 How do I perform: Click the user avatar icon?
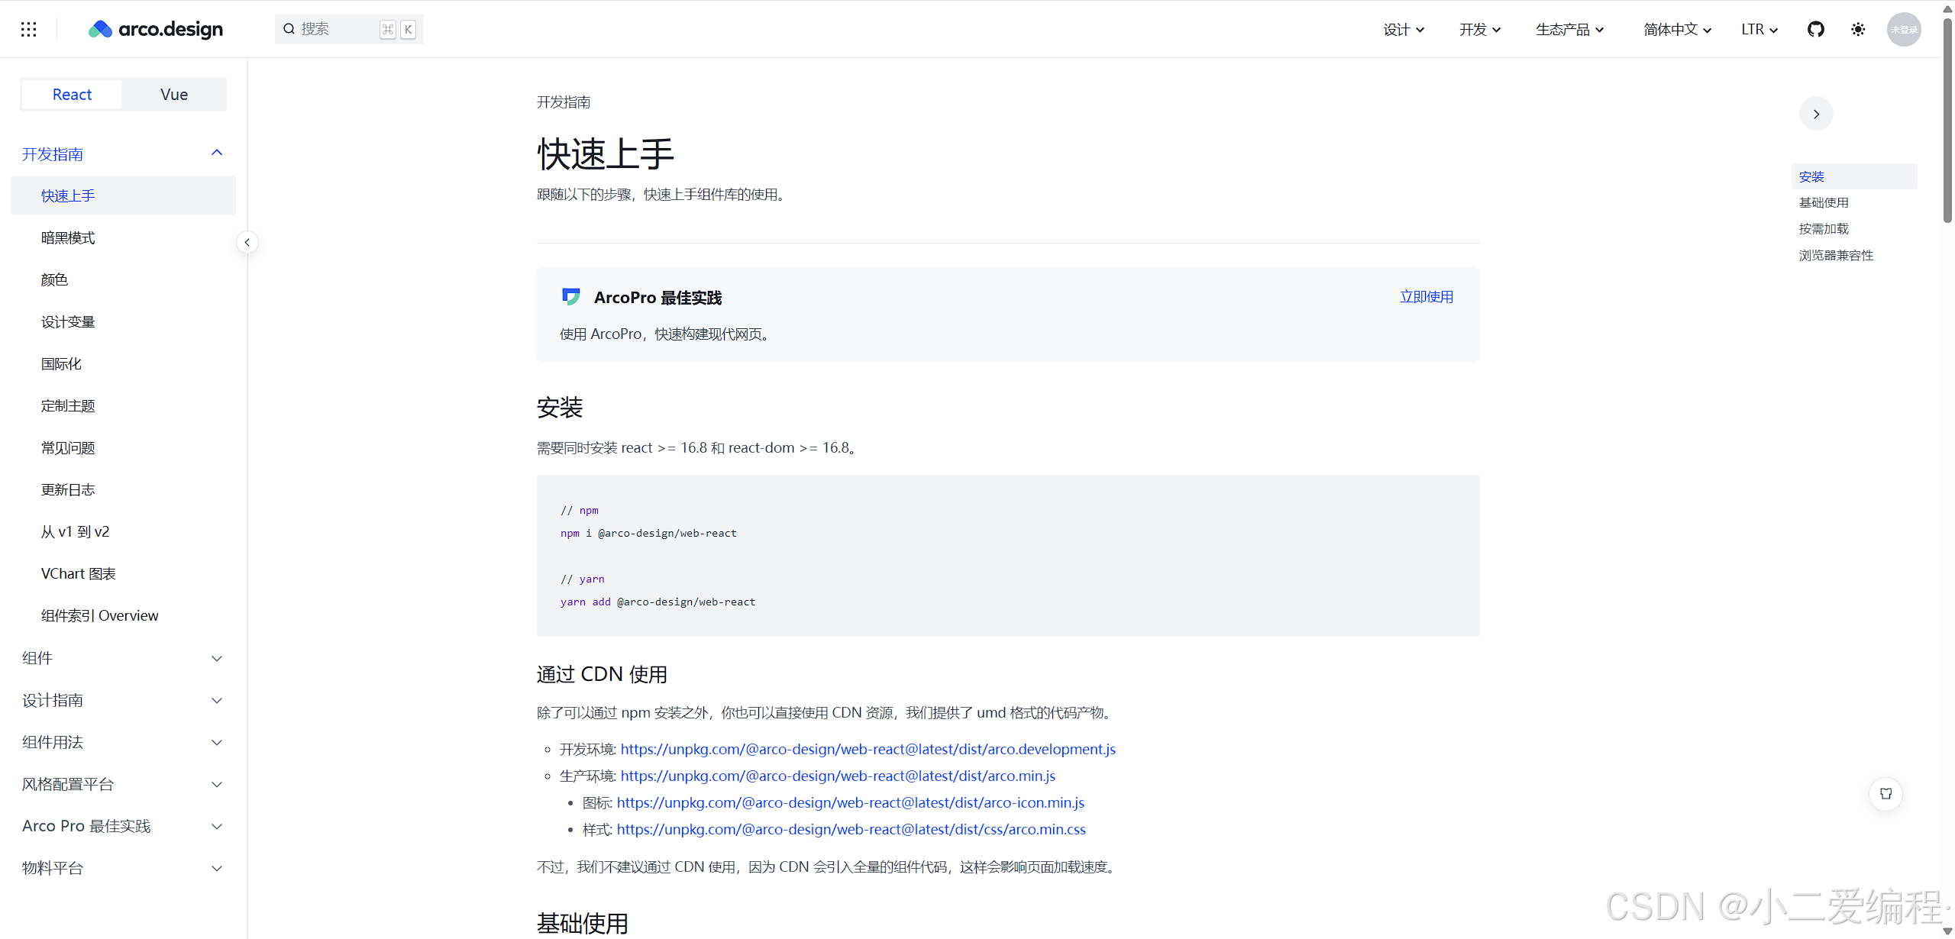1903,29
